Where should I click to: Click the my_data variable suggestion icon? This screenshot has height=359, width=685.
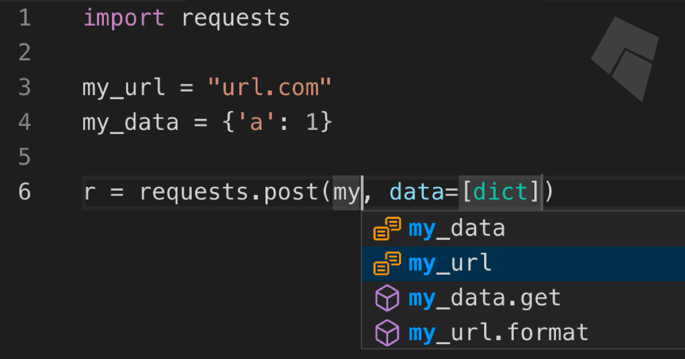387,229
